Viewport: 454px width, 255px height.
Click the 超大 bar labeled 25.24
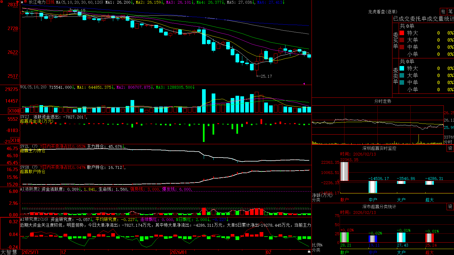(430, 238)
